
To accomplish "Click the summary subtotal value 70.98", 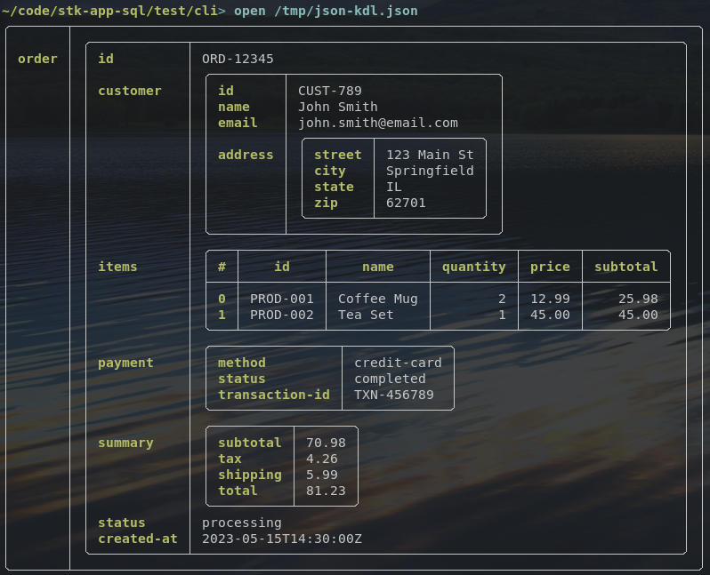I will pyautogui.click(x=326, y=443).
